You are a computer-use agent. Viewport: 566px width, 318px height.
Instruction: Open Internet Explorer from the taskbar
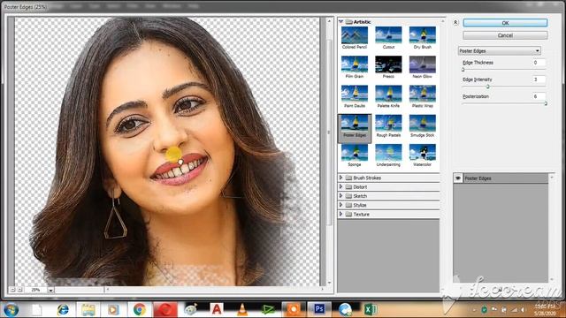63,309
